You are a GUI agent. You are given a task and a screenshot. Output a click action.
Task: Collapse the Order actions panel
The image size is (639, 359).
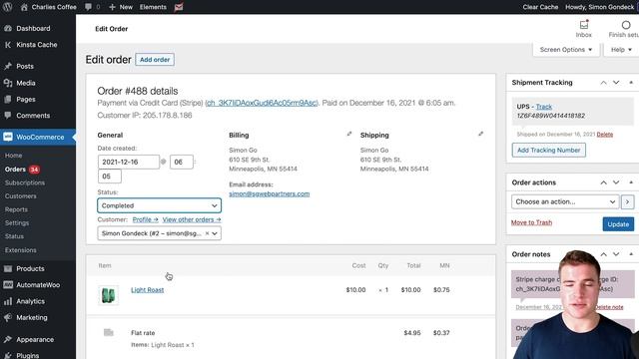(631, 182)
